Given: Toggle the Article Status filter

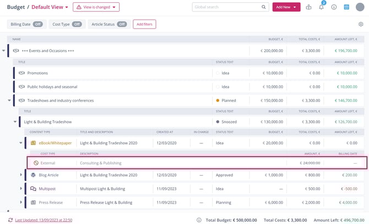Looking at the screenshot, I should pos(121,24).
